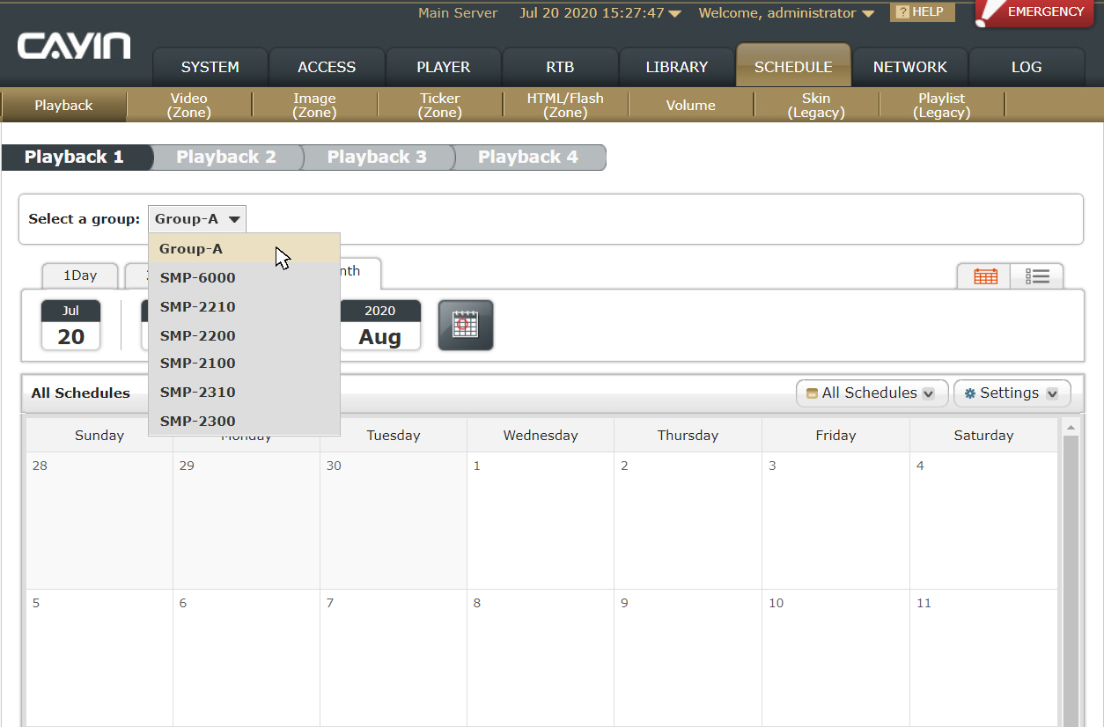Image resolution: width=1104 pixels, height=727 pixels.
Task: Click the EMERGENCY button
Action: [1034, 12]
